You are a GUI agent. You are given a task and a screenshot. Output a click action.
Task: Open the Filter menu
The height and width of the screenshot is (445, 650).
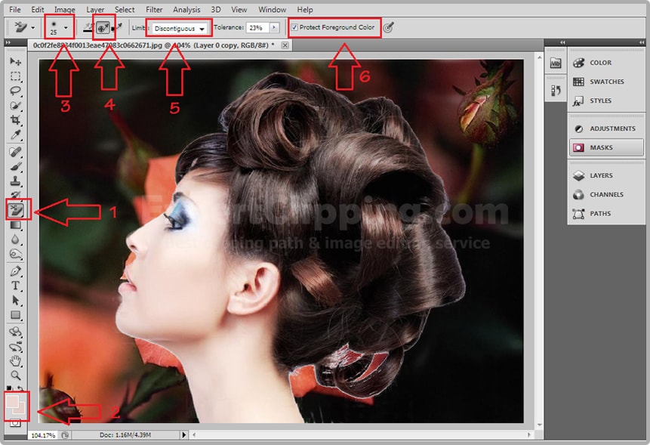click(154, 10)
